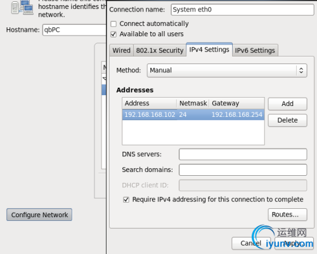Click the Connection name field
This screenshot has height=254, width=317.
(242, 10)
